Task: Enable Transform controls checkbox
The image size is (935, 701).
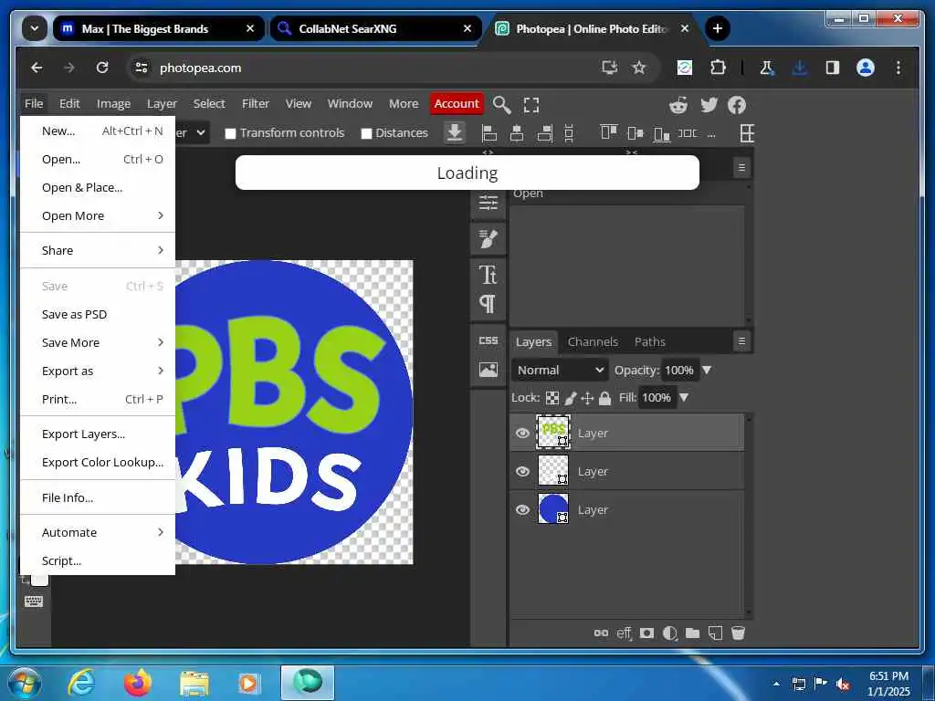Action: (x=230, y=133)
